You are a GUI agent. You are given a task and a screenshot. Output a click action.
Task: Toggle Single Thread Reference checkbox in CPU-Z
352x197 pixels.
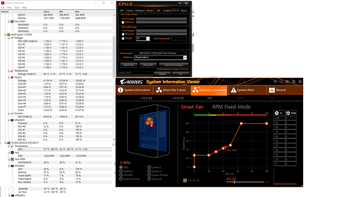click(123, 22)
